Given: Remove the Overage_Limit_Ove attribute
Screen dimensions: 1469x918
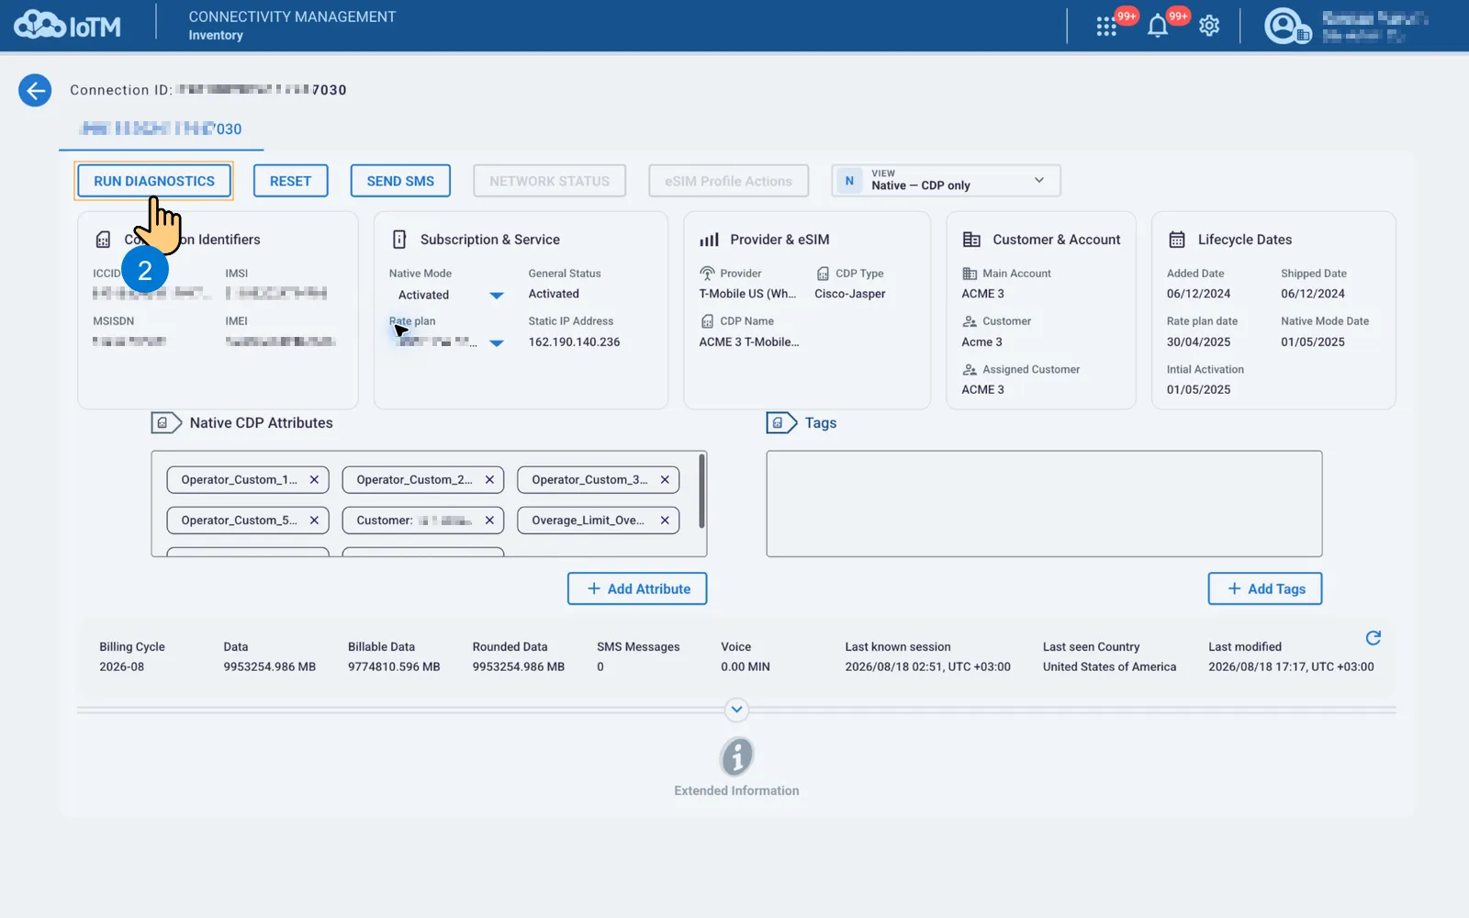Looking at the screenshot, I should tap(665, 521).
